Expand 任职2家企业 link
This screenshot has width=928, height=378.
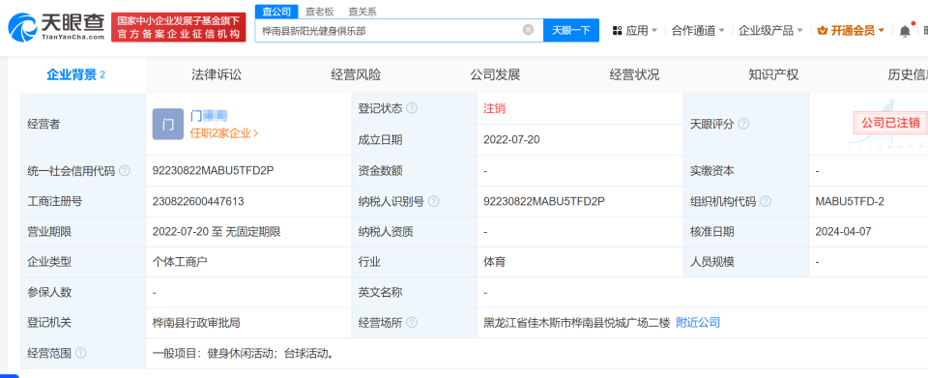tap(224, 133)
